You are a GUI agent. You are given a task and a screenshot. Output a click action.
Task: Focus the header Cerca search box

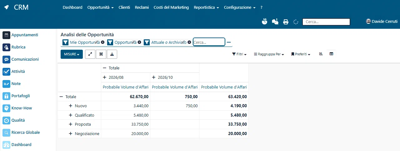[x=326, y=22]
